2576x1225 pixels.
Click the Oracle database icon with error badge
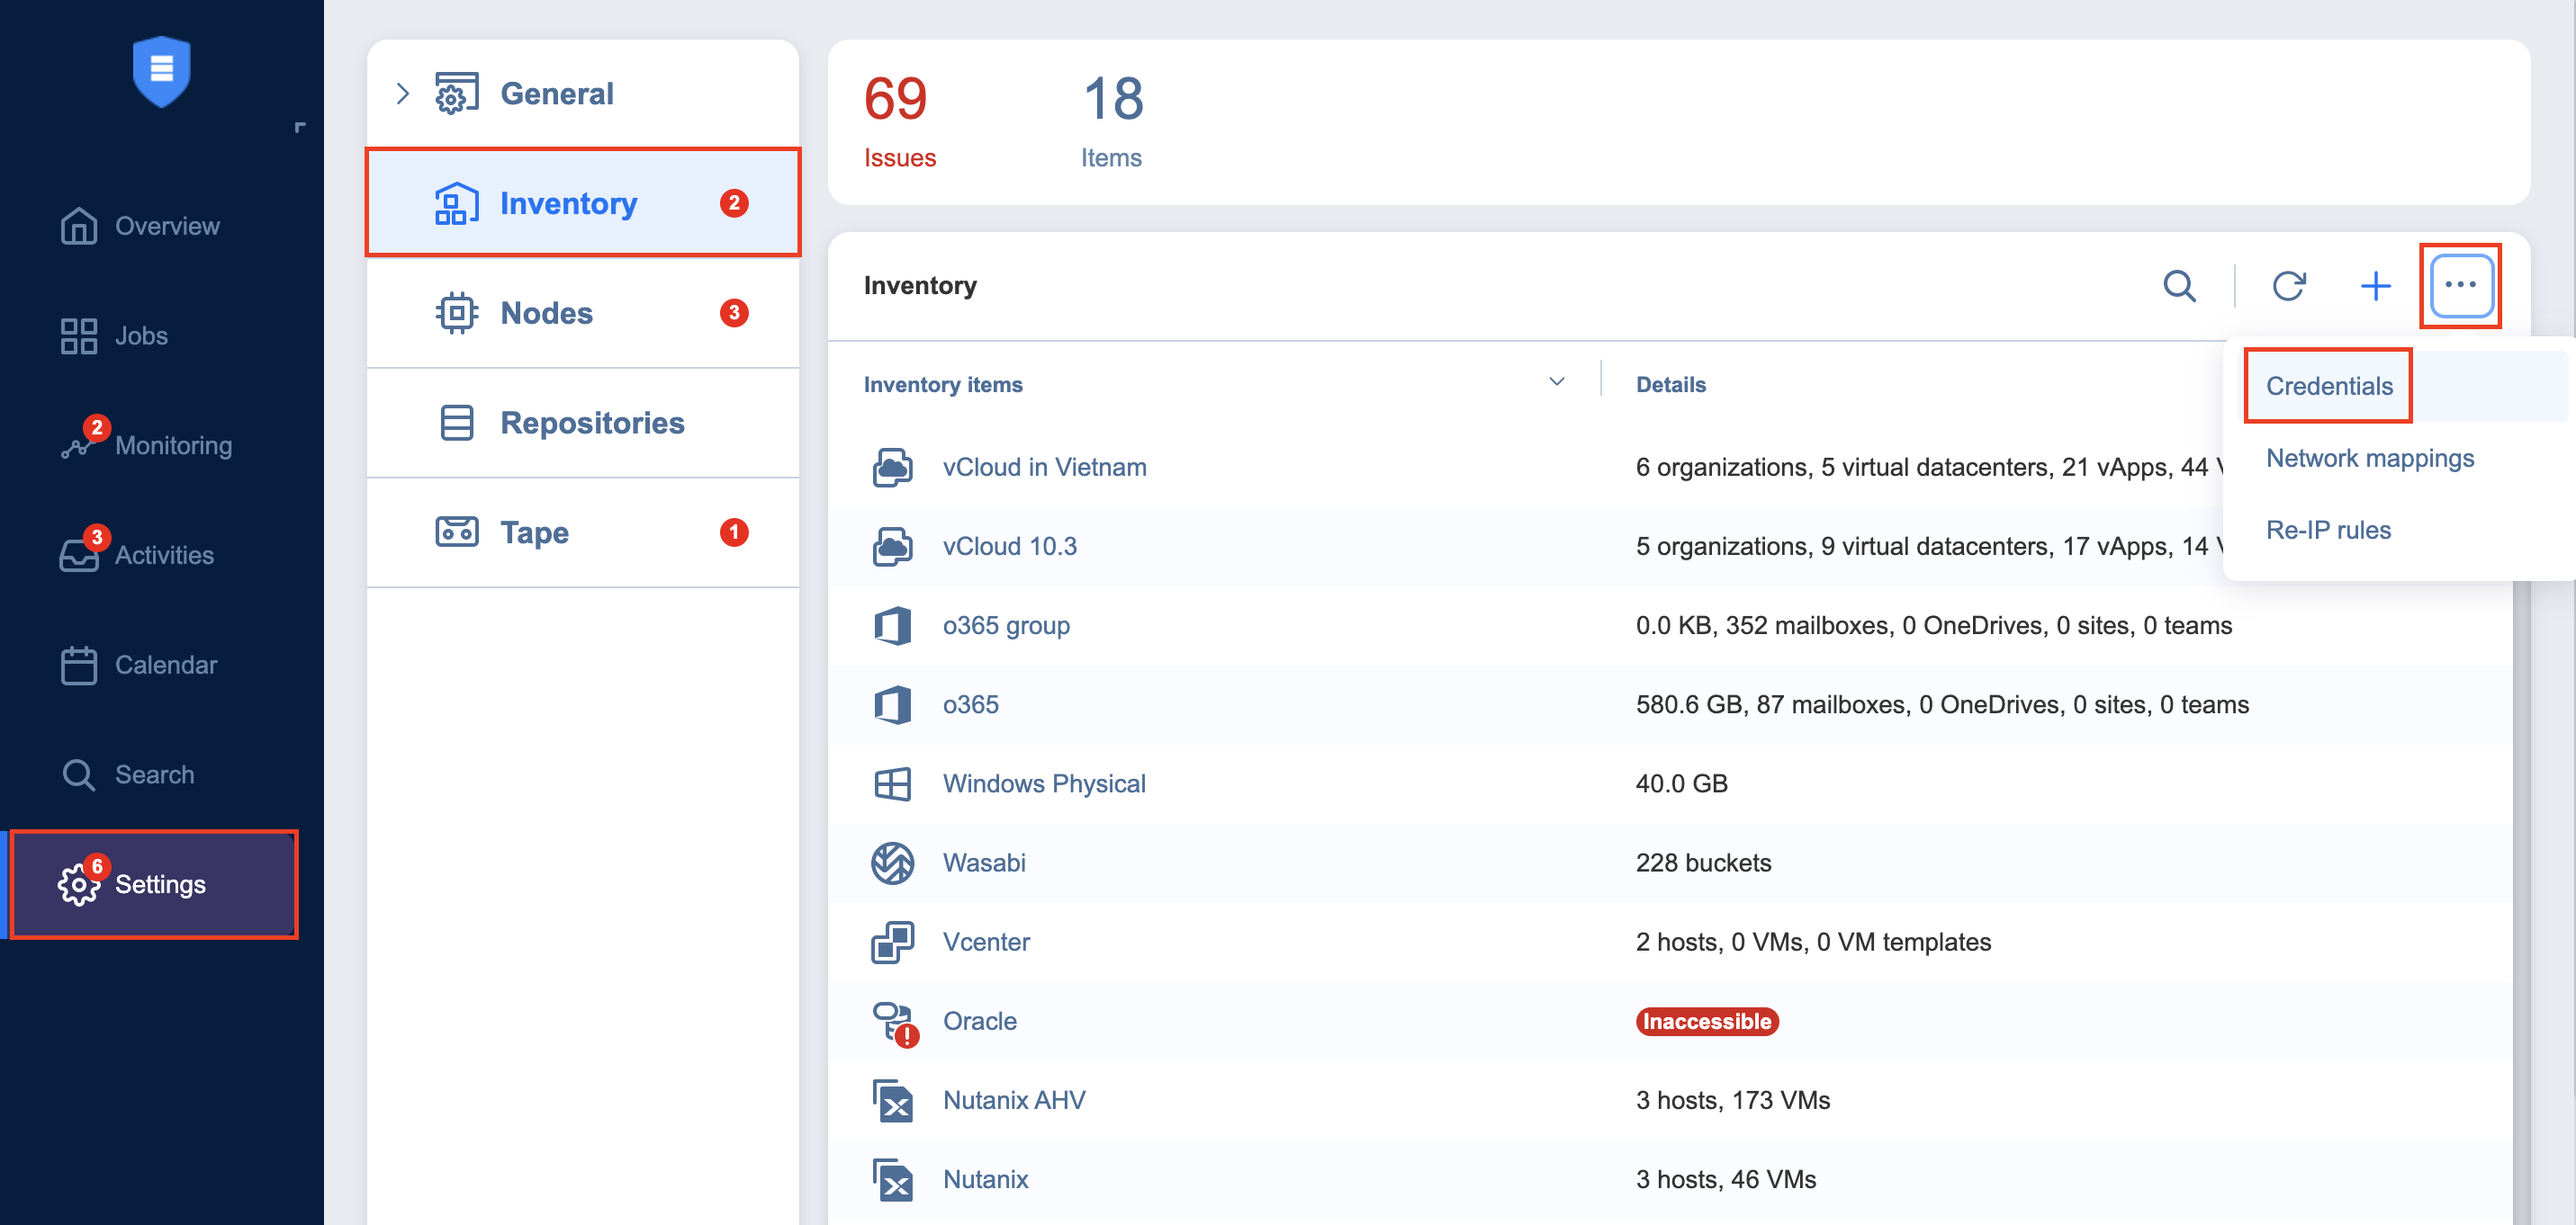point(892,1021)
